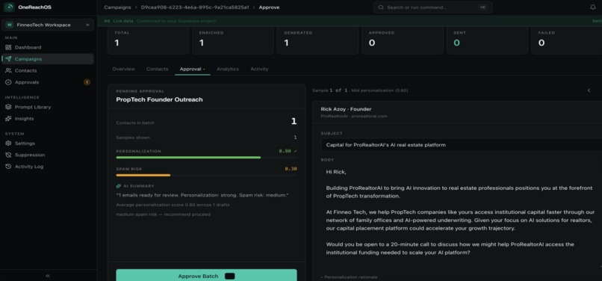This screenshot has height=281, width=602.
Task: Click the PropTech Founder Outreach title
Action: (159, 99)
